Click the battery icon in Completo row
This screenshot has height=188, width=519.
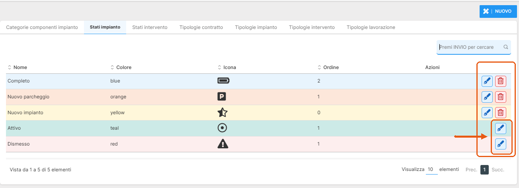(x=224, y=81)
